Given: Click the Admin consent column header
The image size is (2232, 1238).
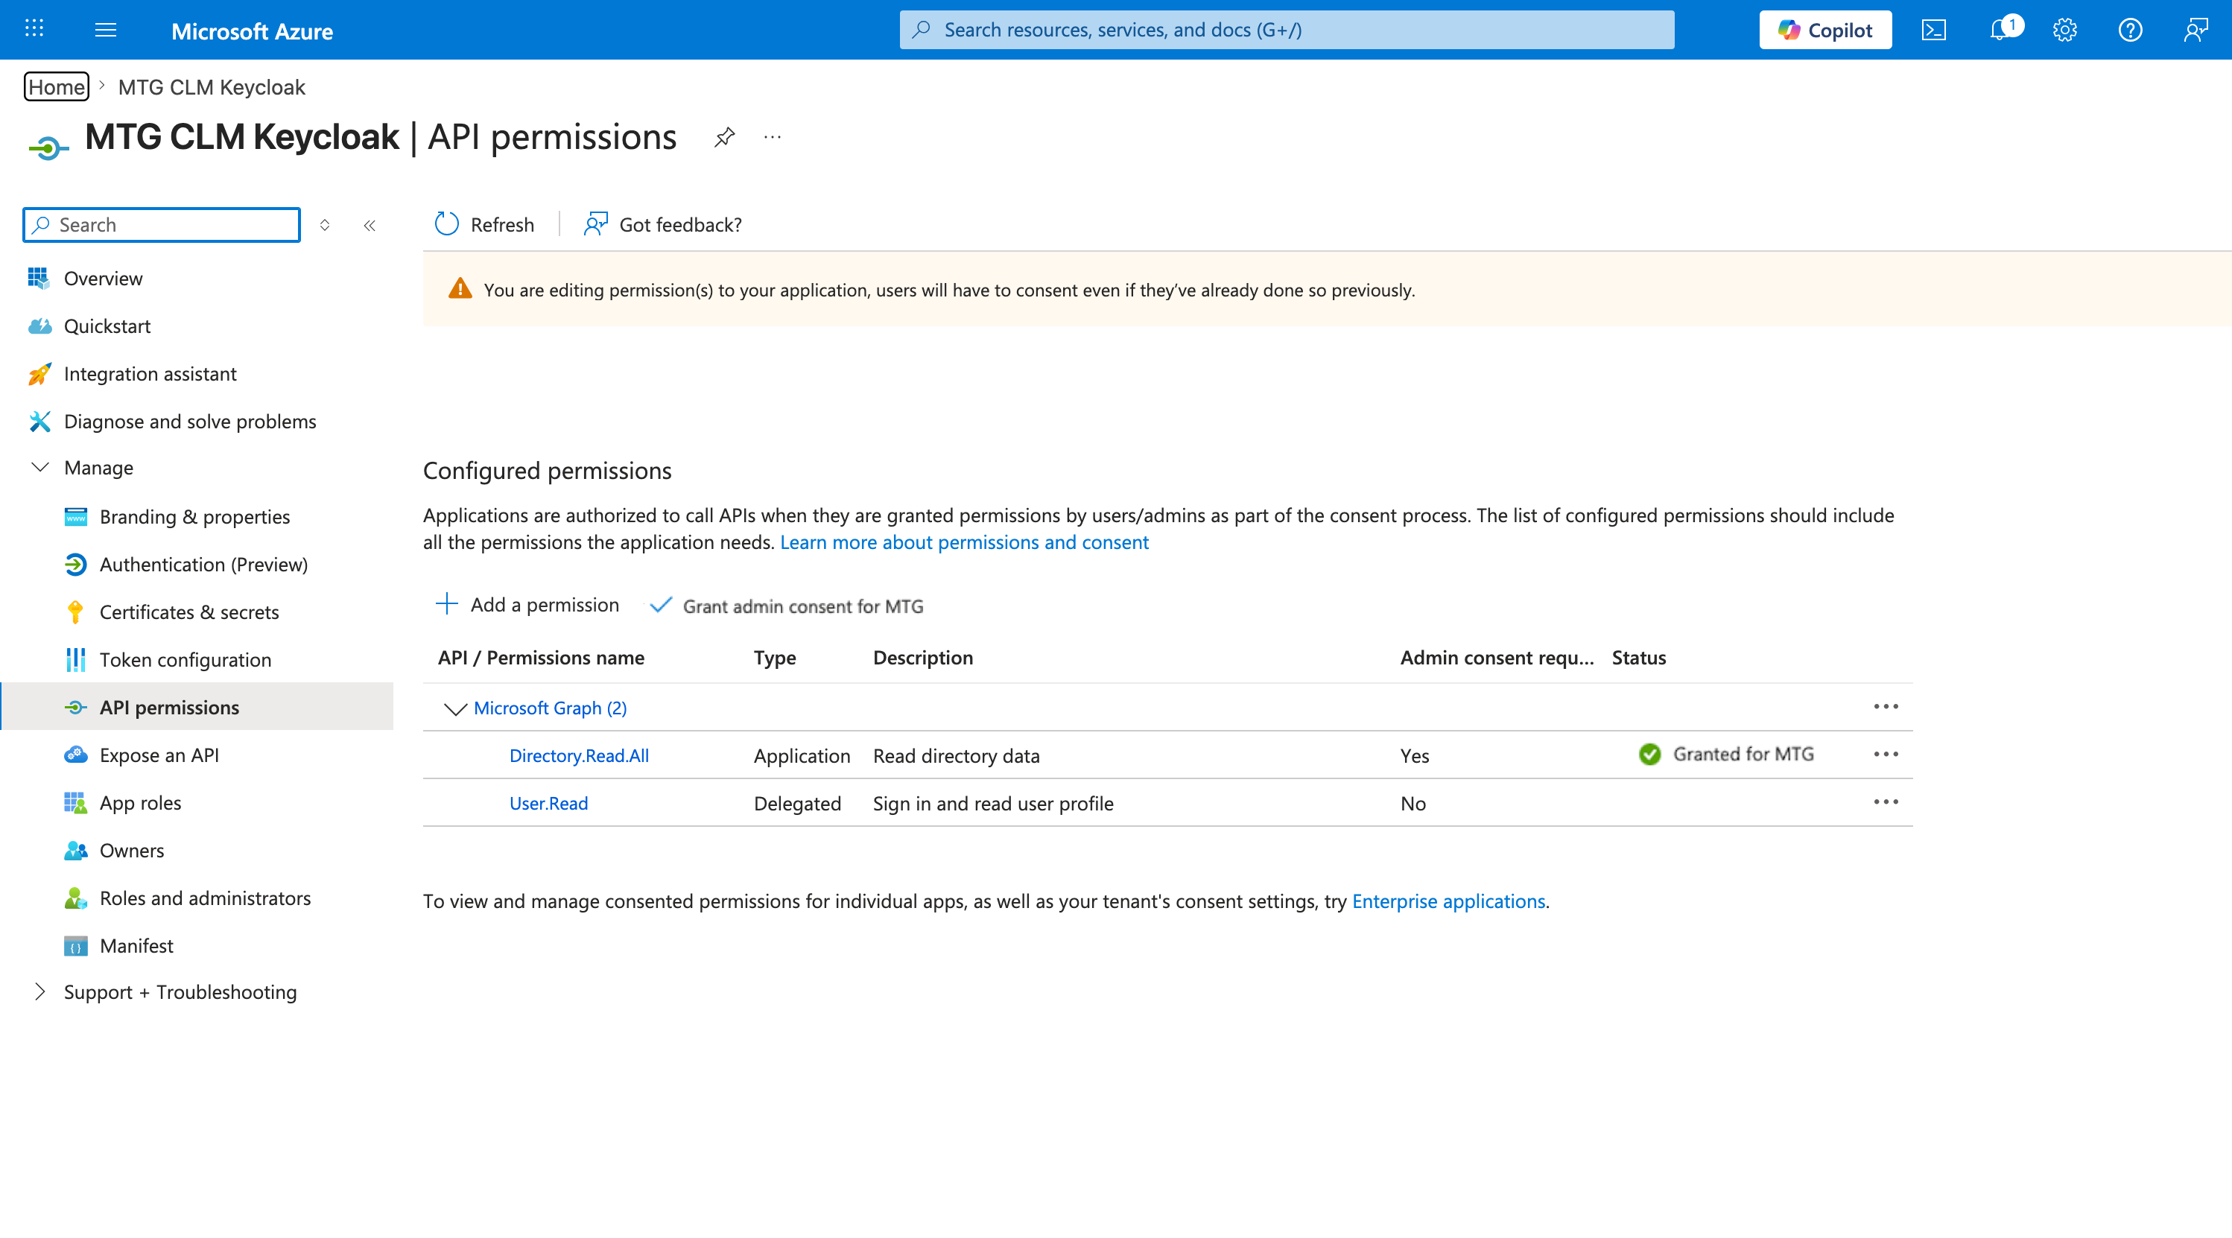Looking at the screenshot, I should [x=1497, y=658].
